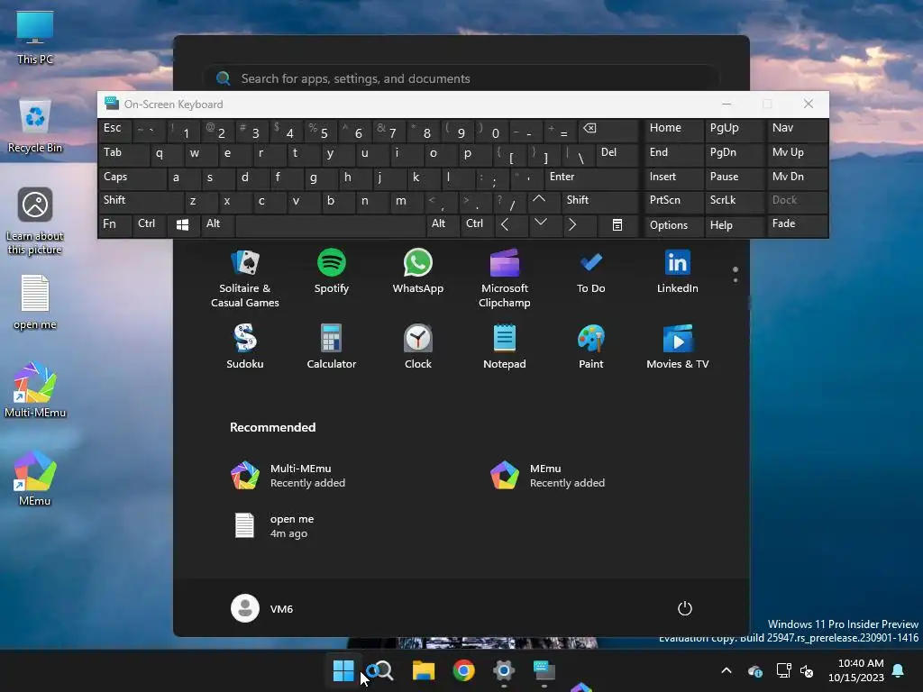Show hidden system tray icons
Viewport: 923px width, 692px height.
pyautogui.click(x=727, y=670)
